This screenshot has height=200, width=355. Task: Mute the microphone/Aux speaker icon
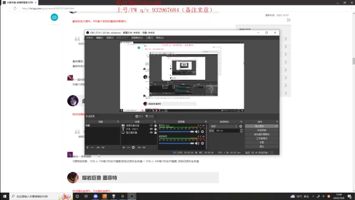(x=197, y=132)
